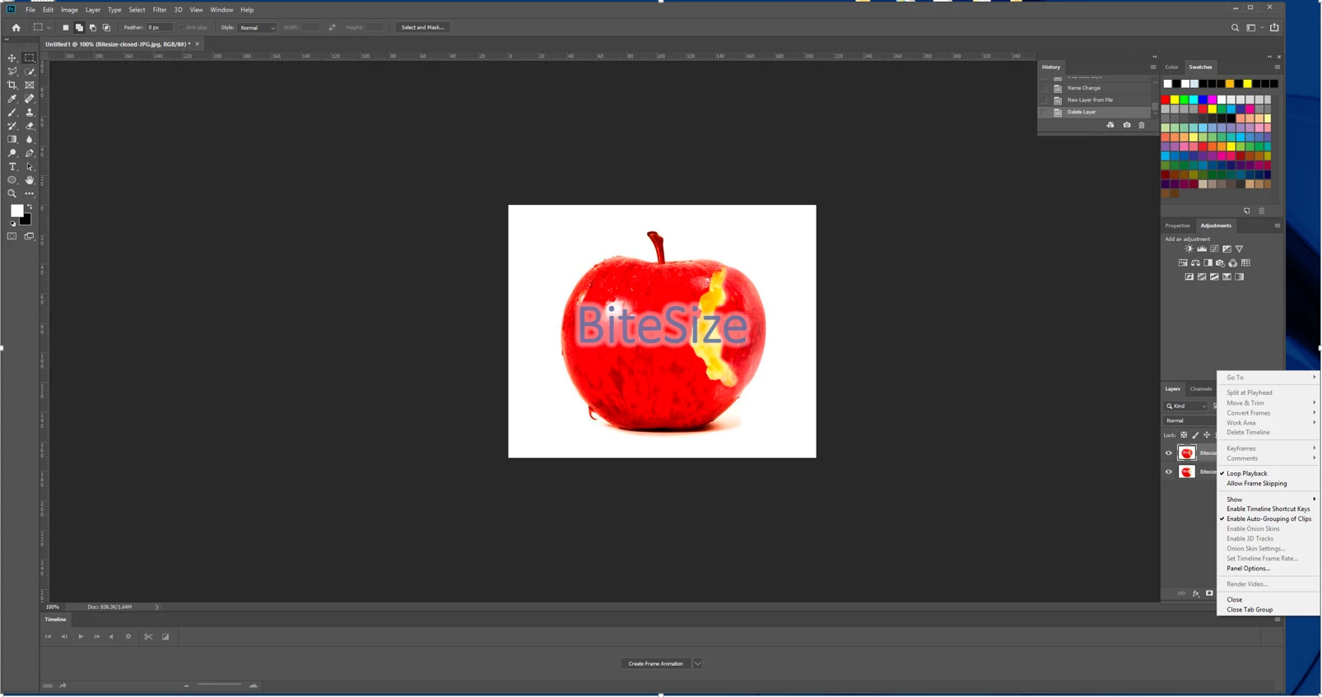This screenshot has width=1322, height=697.
Task: Create new snapshot in History panel
Action: click(x=1127, y=125)
